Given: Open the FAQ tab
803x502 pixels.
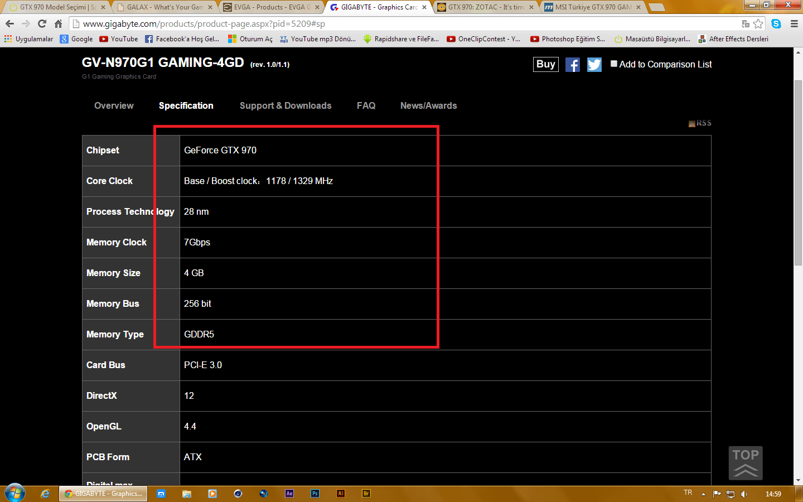Looking at the screenshot, I should [x=366, y=106].
